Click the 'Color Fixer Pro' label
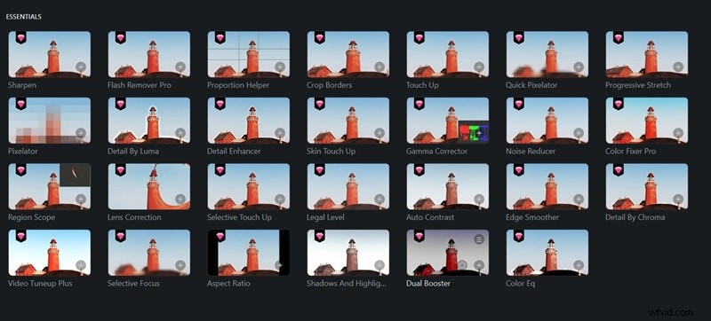 point(631,151)
